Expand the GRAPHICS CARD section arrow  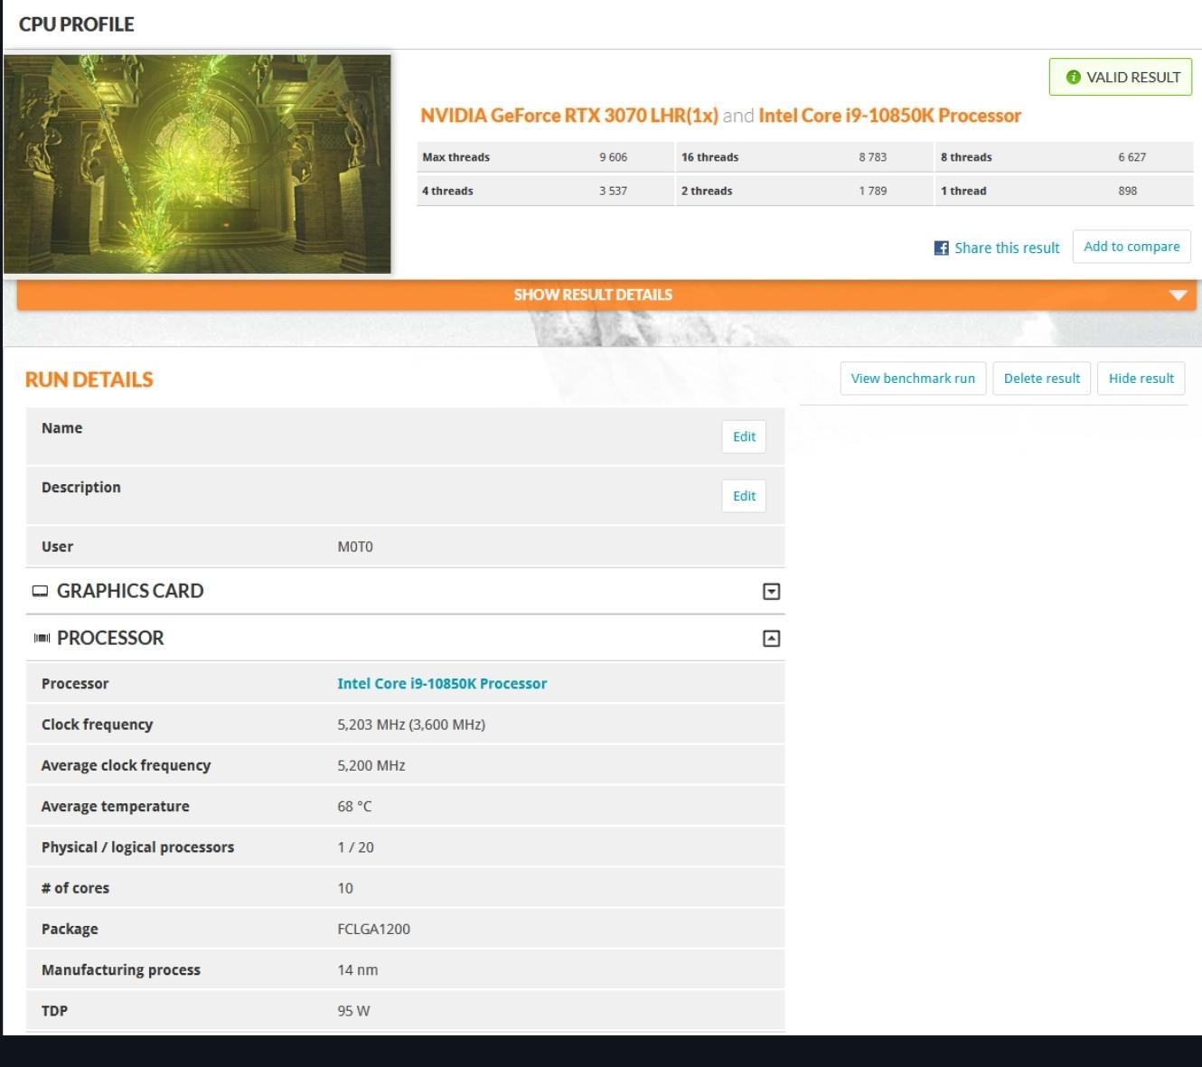771,591
